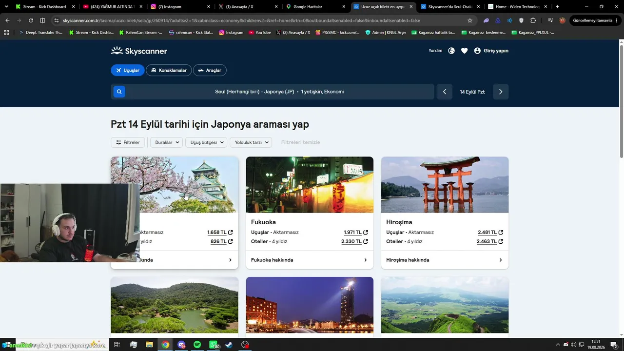Expand Hiroşima hakkında section
This screenshot has height=351, width=624.
point(445,260)
